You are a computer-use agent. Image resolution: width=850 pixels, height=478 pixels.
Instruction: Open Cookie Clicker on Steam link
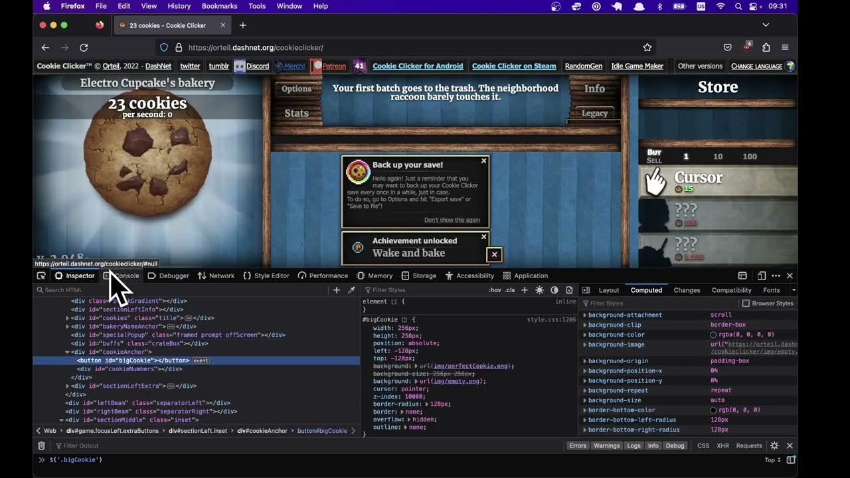(x=514, y=66)
